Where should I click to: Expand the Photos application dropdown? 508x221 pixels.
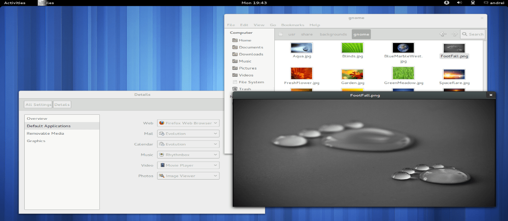(x=188, y=176)
